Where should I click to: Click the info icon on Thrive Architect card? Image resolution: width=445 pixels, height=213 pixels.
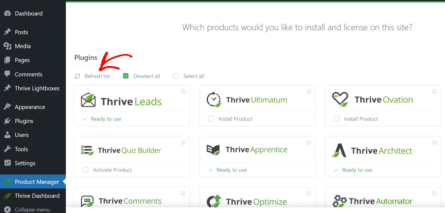434,143
